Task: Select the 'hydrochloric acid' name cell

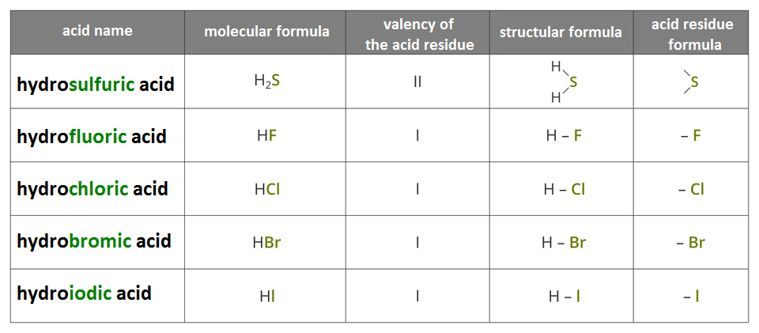Action: point(93,189)
